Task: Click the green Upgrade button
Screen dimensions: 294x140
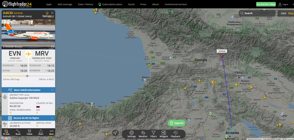Action: [x=177, y=123]
